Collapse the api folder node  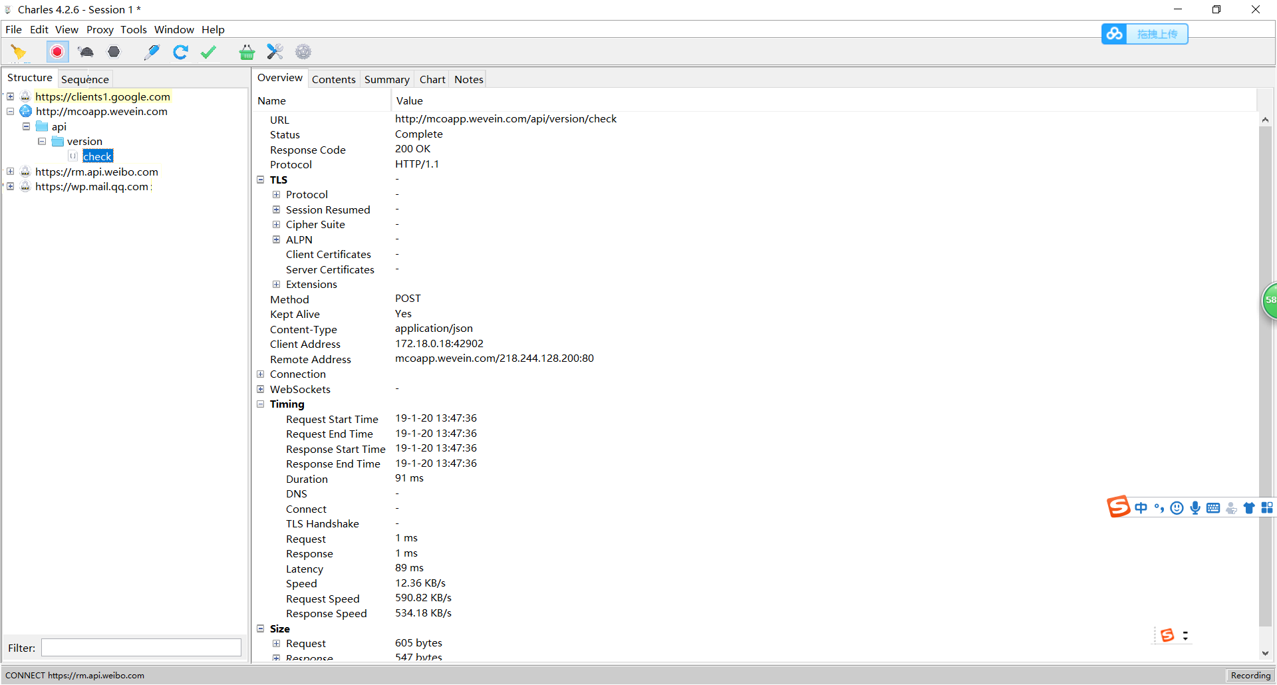[27, 126]
